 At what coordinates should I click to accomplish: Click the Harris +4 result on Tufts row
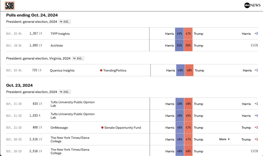tap(250, 116)
